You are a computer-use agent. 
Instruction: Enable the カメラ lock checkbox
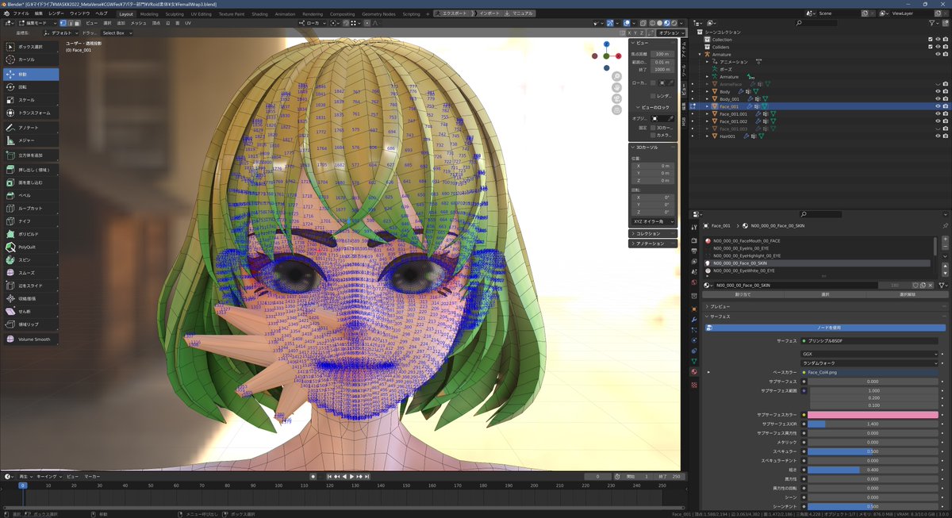pos(653,136)
